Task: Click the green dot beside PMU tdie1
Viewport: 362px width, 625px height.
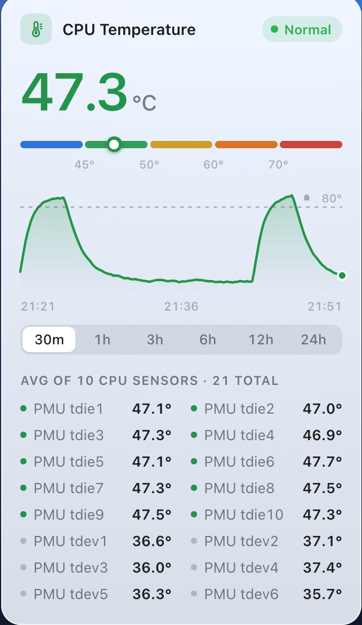Action: 24,409
